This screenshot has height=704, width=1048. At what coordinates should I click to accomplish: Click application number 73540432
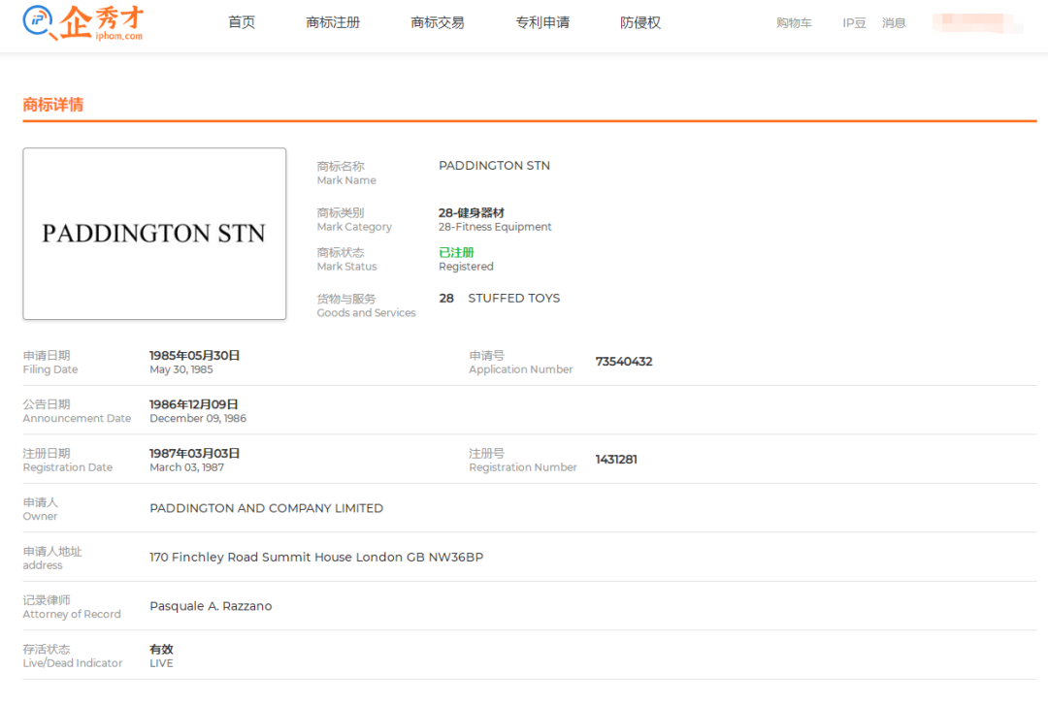(624, 362)
